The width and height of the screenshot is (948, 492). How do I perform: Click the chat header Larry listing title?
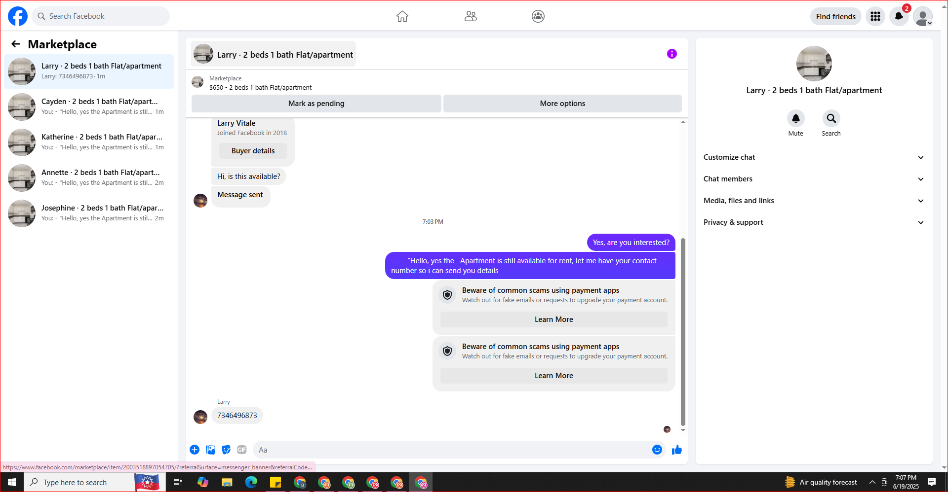point(273,54)
